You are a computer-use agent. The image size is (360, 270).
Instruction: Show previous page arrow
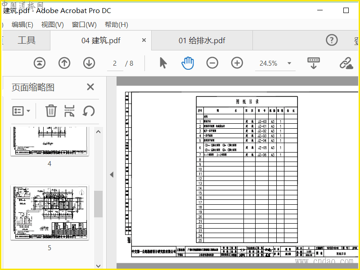(64, 63)
